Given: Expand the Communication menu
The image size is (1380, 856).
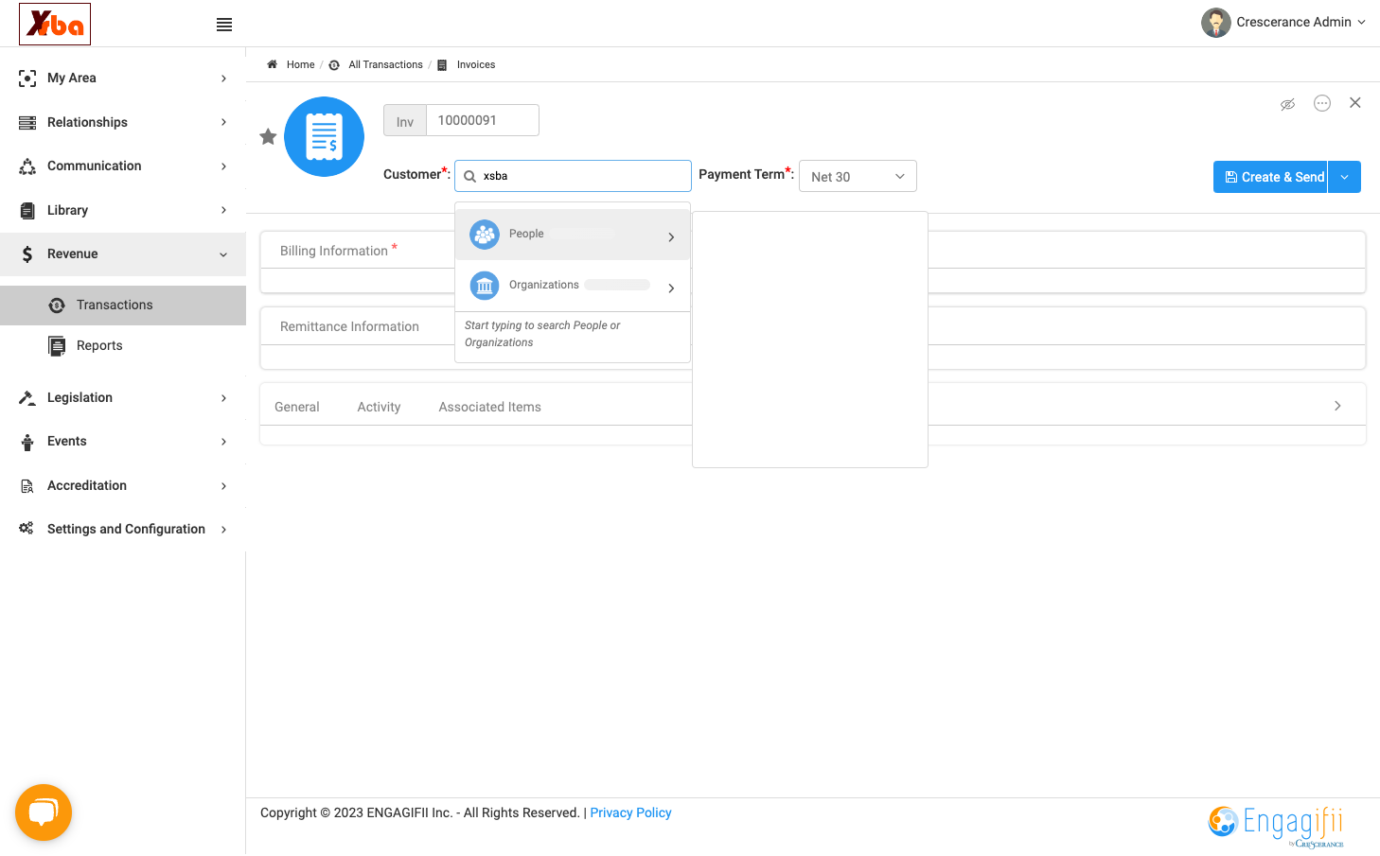Looking at the screenshot, I should 123,166.
